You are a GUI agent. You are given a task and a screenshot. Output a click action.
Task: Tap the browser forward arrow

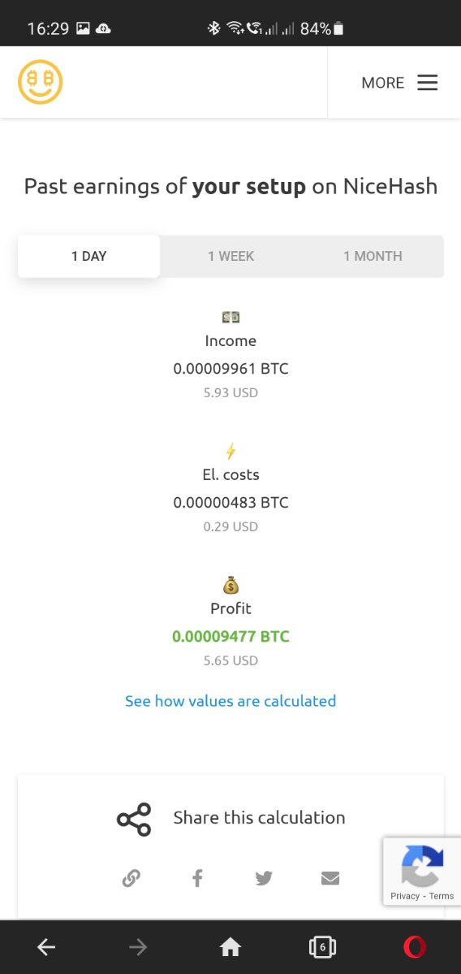coord(138,946)
